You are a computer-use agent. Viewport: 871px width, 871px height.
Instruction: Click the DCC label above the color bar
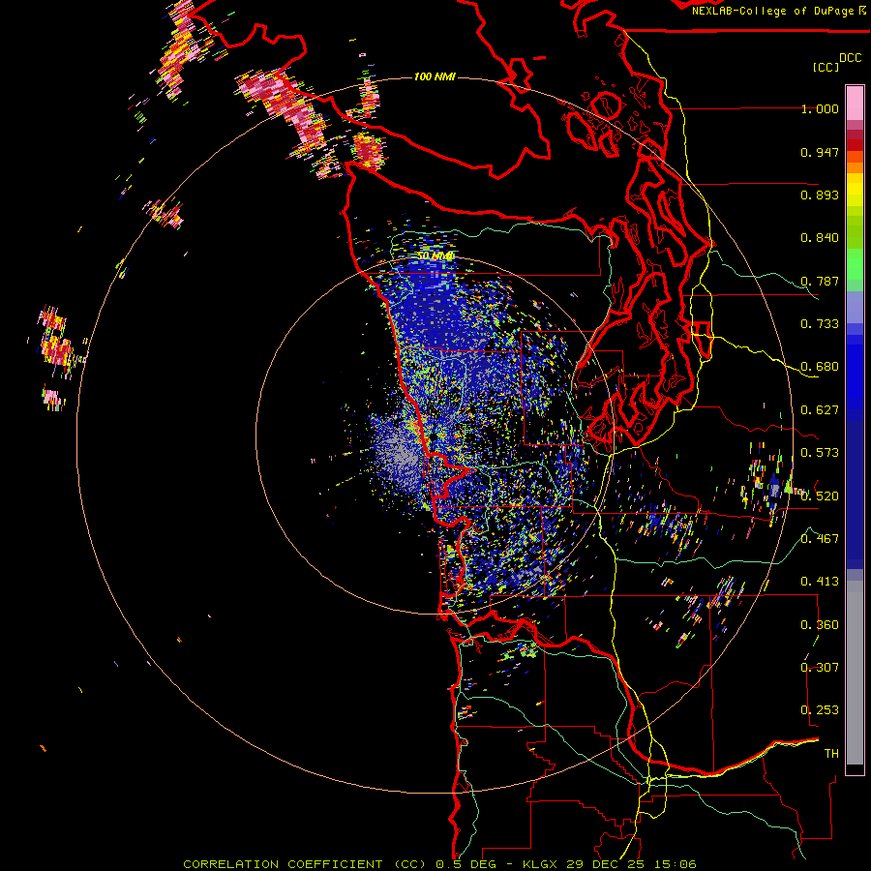pos(850,58)
